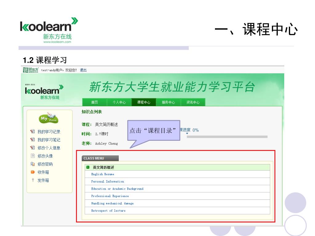Open 我的学习笔记 in sidebar
Viewport: 315px width, 236px height.
pyautogui.click(x=49, y=140)
